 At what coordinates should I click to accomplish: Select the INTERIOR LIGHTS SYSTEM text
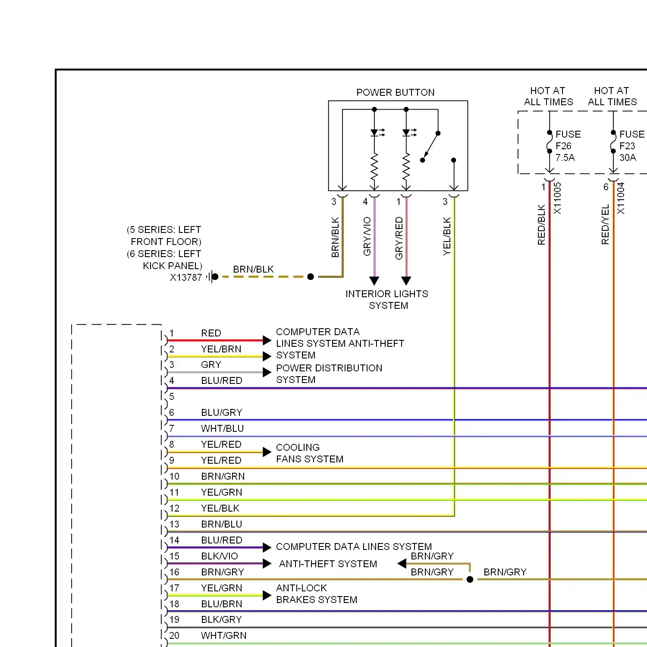coord(387,299)
